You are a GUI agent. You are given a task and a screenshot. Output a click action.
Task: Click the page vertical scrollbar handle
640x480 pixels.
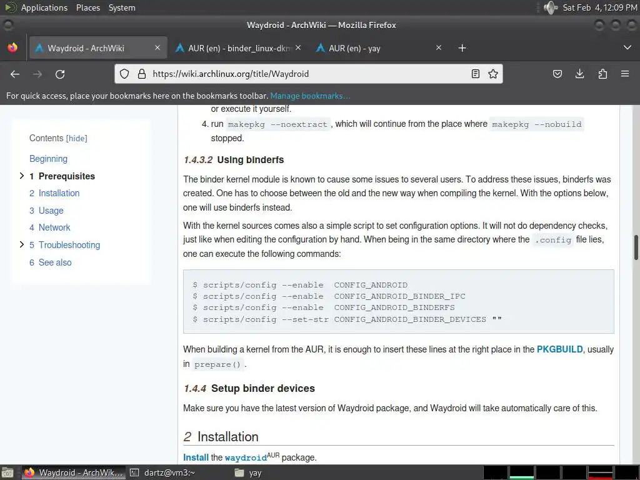pos(636,247)
